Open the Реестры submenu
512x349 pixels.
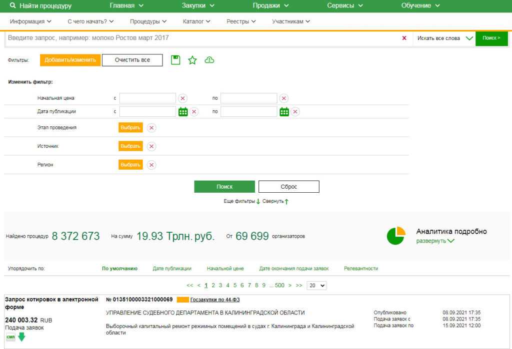coord(241,21)
